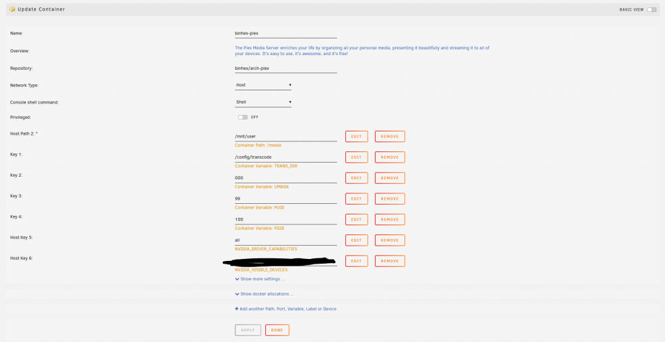The height and width of the screenshot is (342, 665).
Task: Click the chevron beside Show more settings
Action: pyautogui.click(x=237, y=280)
